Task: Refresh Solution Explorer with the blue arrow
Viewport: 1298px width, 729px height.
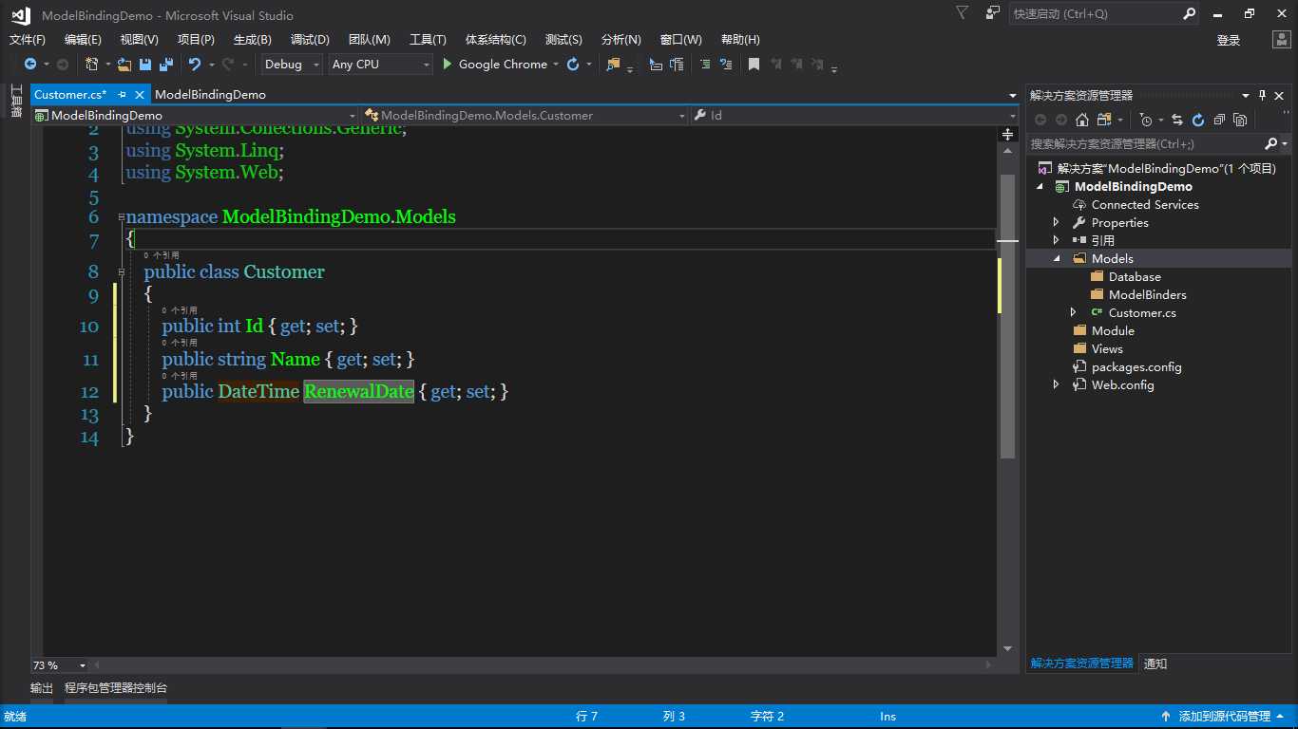Action: [1198, 120]
